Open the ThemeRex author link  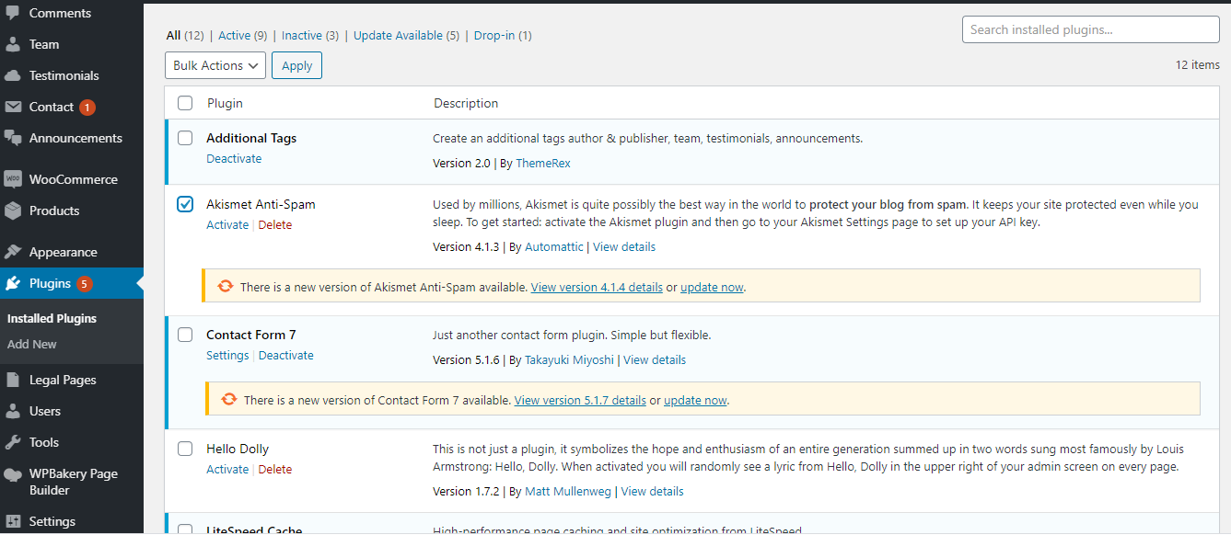pyautogui.click(x=543, y=163)
